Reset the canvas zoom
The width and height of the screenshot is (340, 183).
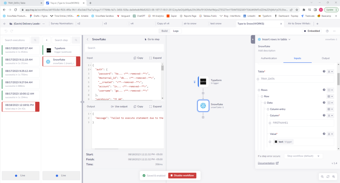pos(328,177)
